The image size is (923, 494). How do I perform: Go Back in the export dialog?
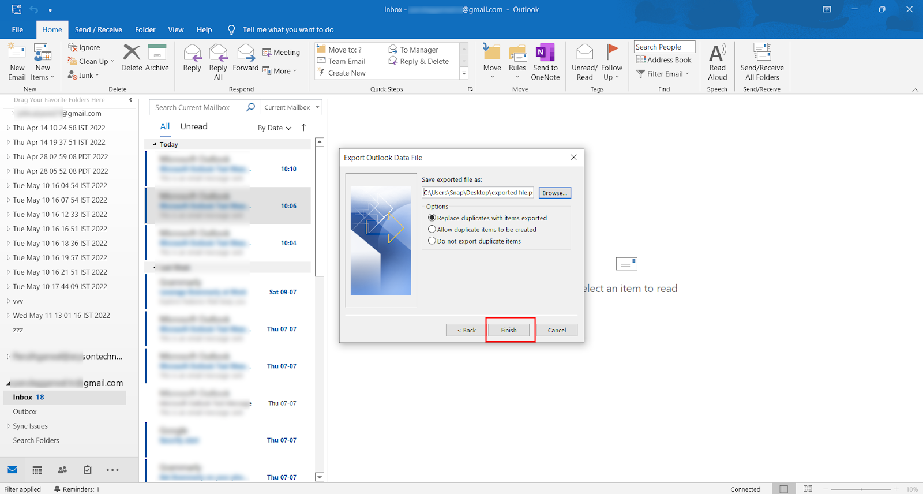pyautogui.click(x=467, y=330)
